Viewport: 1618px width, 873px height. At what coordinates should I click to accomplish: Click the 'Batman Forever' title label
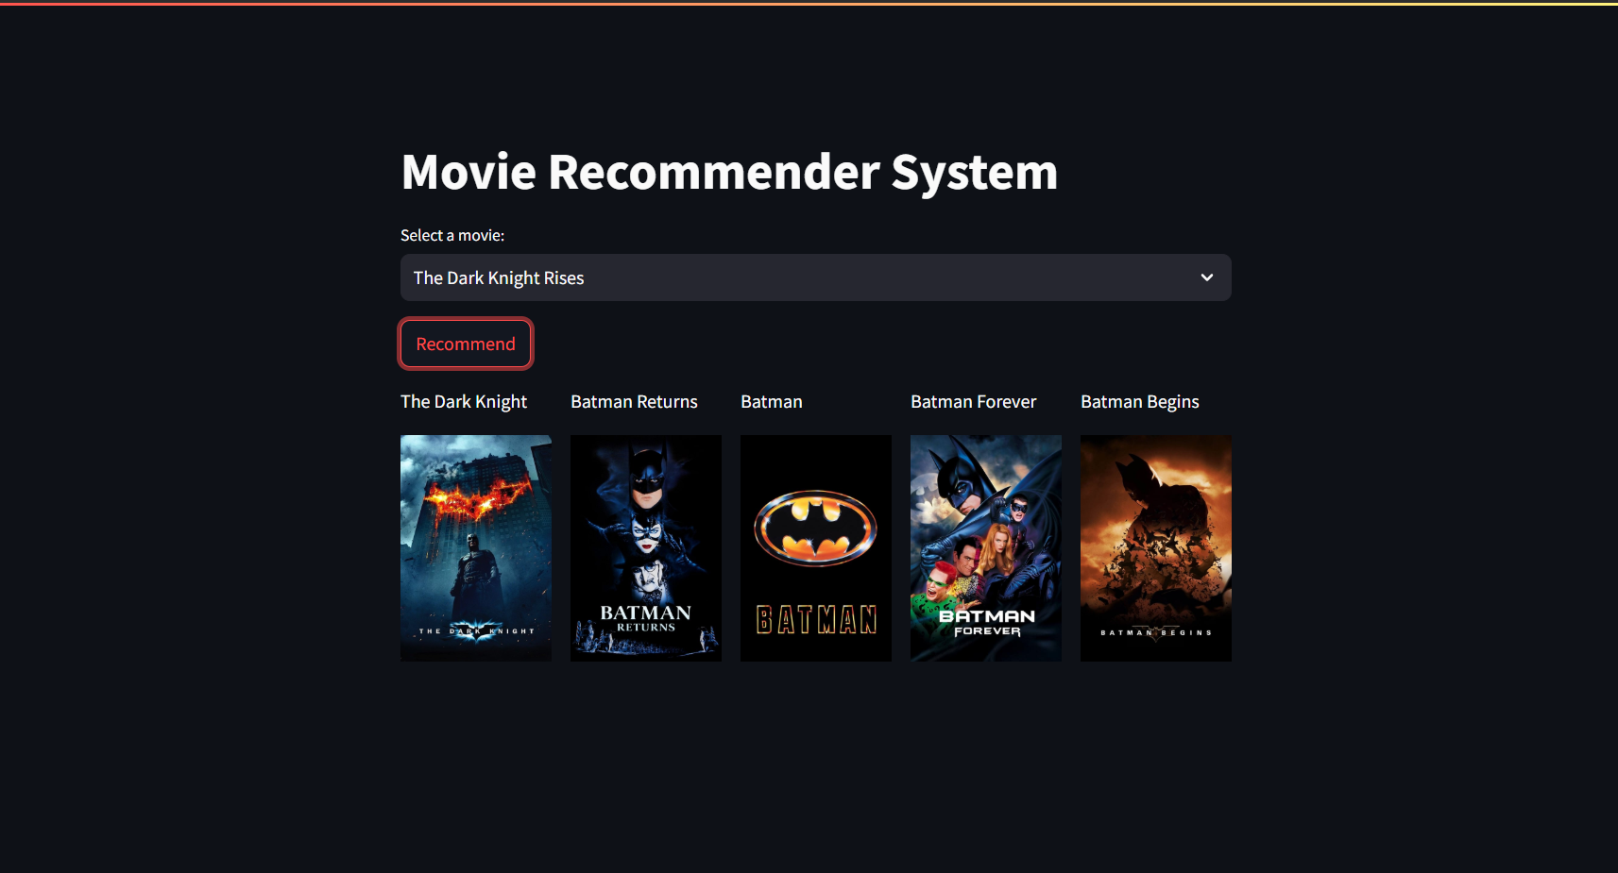[x=973, y=402]
